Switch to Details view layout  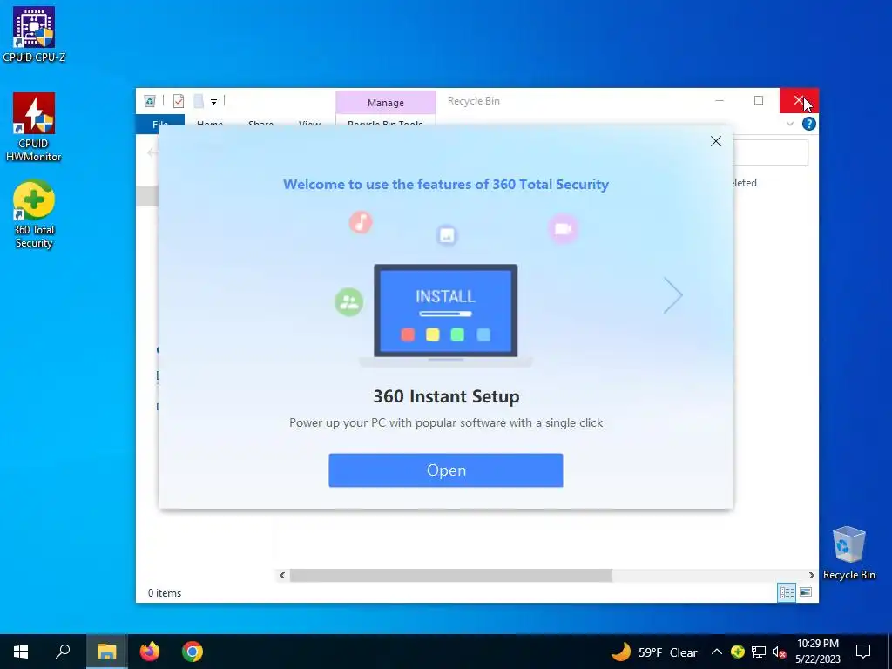point(787,592)
